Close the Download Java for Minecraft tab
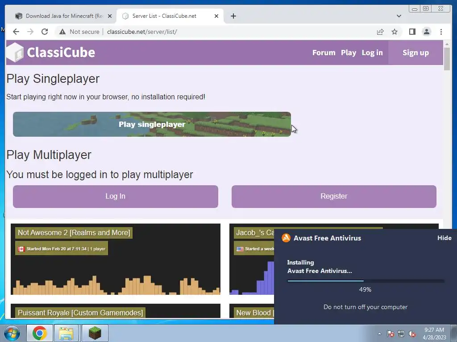This screenshot has width=457, height=342. [110, 16]
